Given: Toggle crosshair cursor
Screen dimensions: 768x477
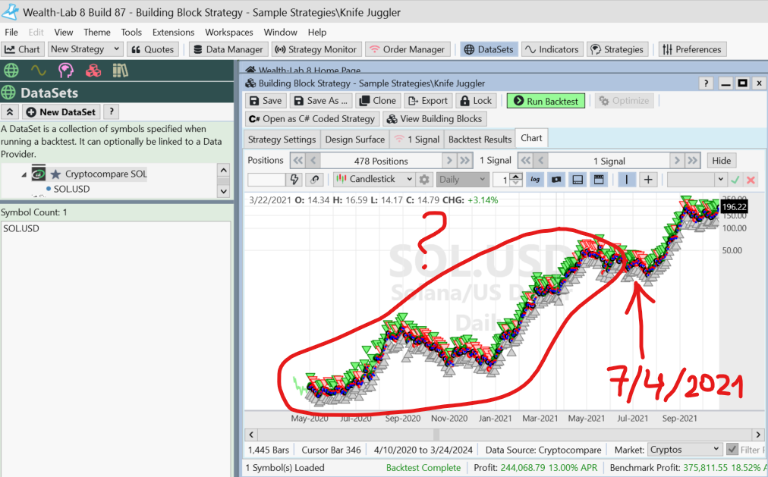Looking at the screenshot, I should click(648, 180).
